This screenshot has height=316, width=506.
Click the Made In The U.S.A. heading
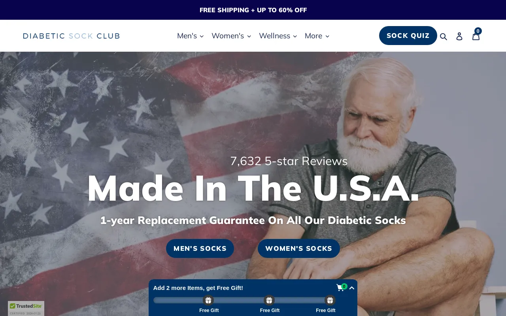point(253,188)
